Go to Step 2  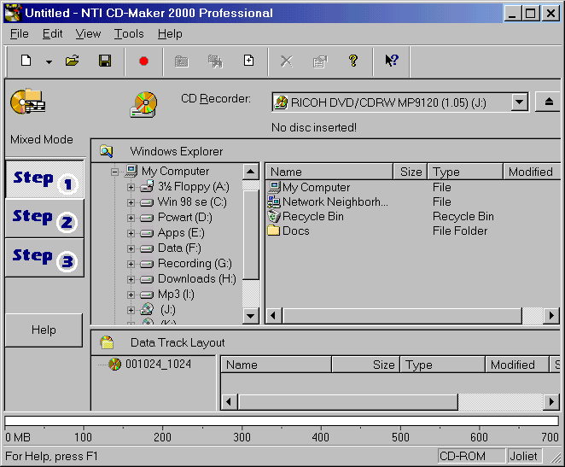click(x=44, y=218)
